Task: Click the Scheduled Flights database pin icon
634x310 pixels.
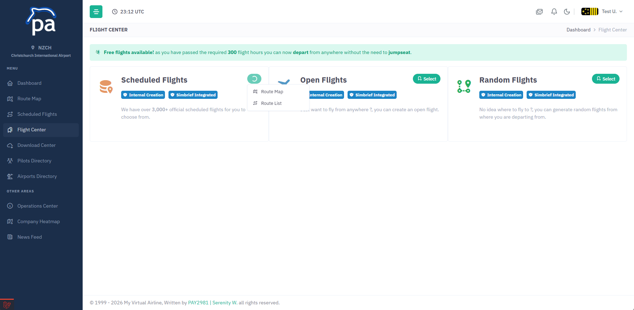Action: tap(106, 87)
